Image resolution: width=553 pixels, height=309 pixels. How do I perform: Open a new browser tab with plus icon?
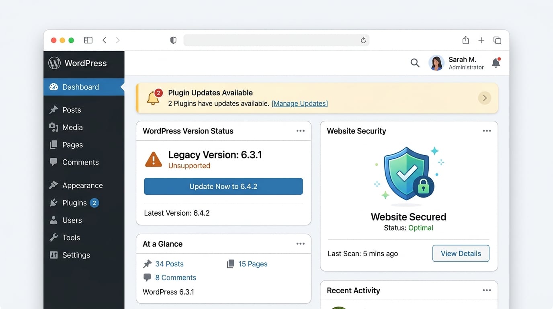tap(481, 40)
